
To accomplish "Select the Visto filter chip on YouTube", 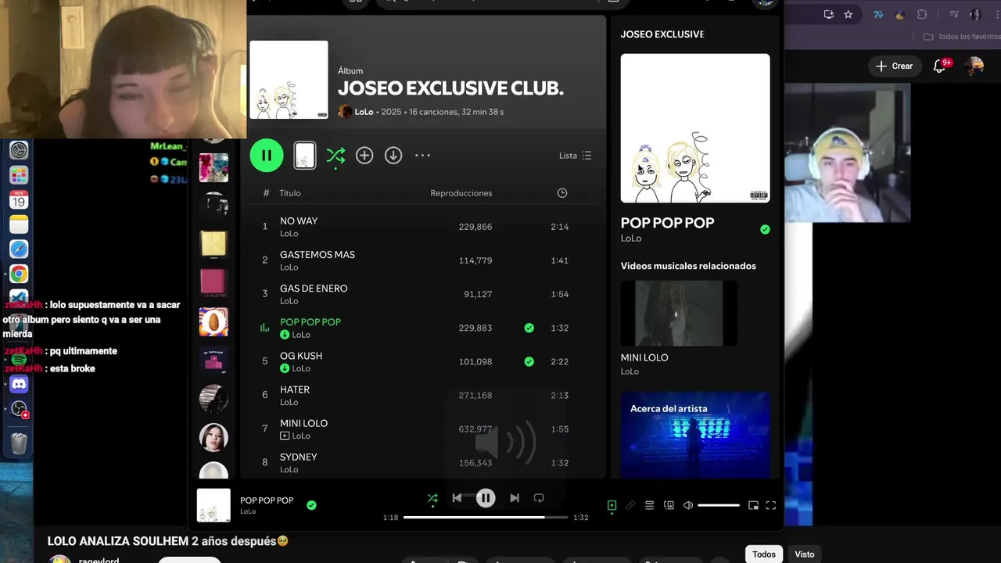I will 805,554.
